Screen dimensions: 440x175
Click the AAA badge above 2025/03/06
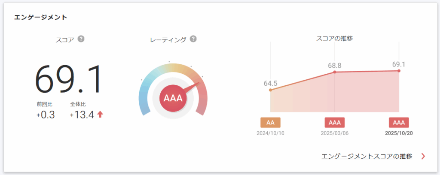click(x=335, y=122)
